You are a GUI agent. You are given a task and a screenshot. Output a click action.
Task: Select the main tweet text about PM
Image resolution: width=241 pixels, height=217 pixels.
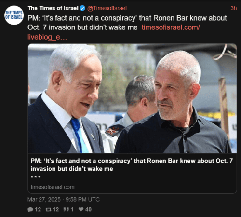(127, 23)
